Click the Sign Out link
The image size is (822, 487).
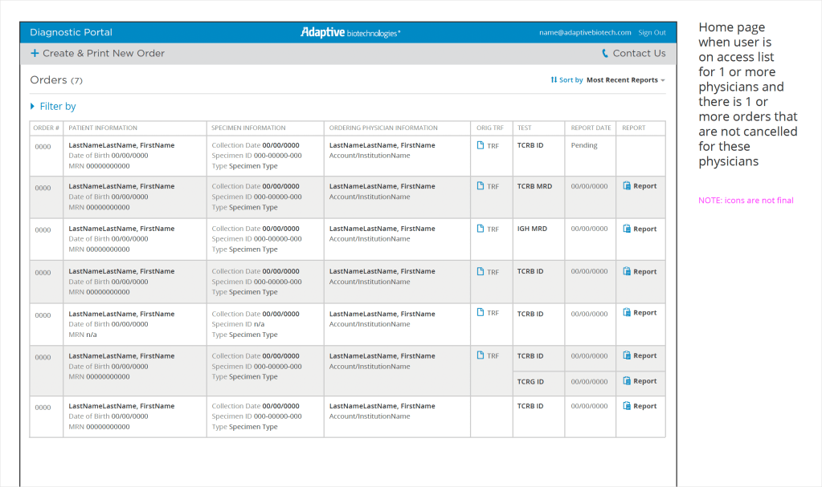(x=652, y=33)
